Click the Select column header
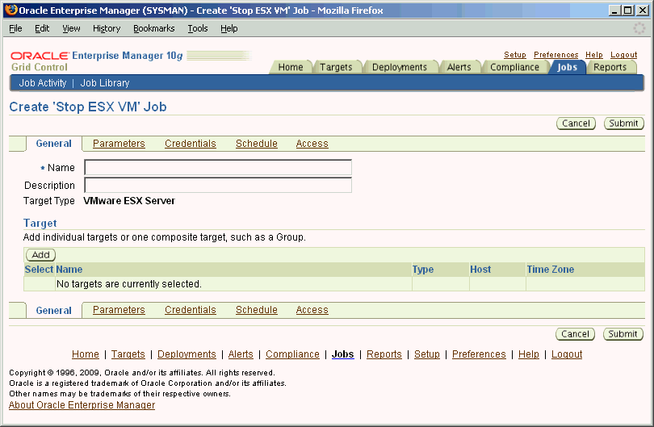Screen dimensions: 654x427 (x=39, y=270)
